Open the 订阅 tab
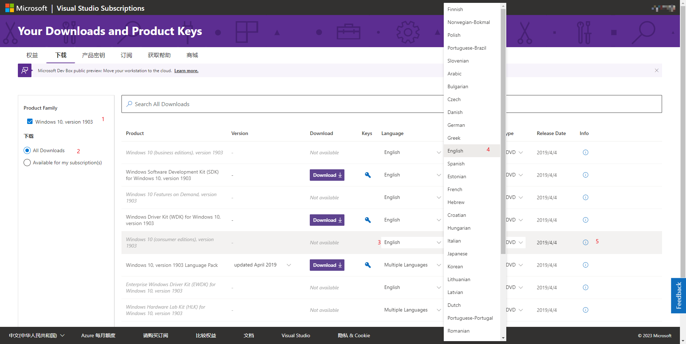Screen dimensions: 686x344 coord(126,55)
